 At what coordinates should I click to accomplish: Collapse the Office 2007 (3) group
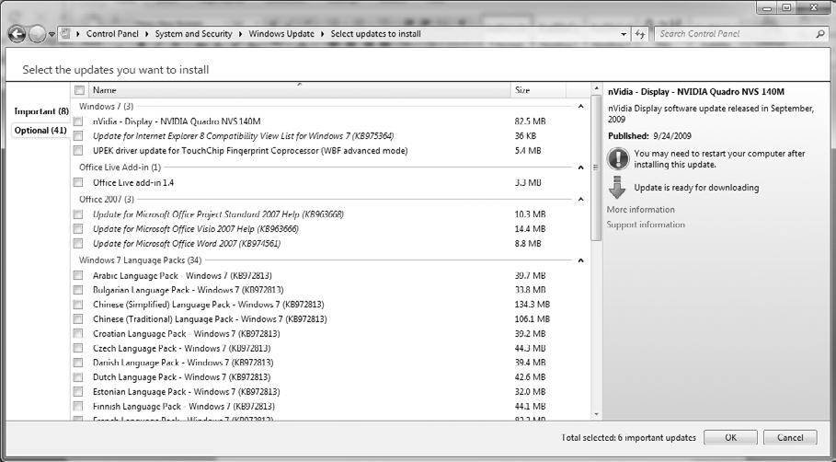click(580, 199)
